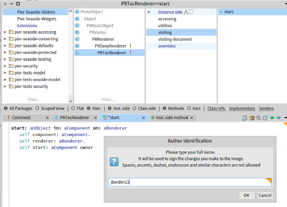
Task: Click the hierarchy icon beside instance side
Action: pos(186,12)
